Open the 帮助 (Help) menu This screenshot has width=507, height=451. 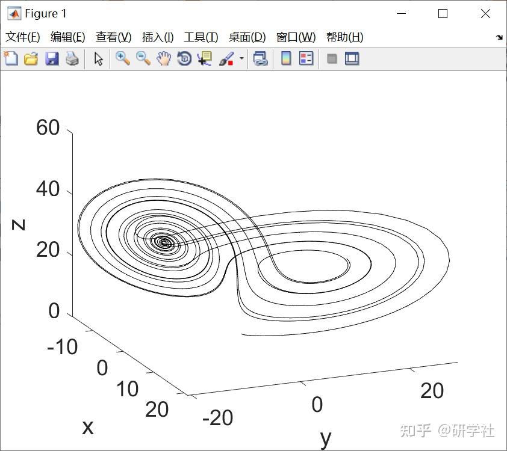344,37
